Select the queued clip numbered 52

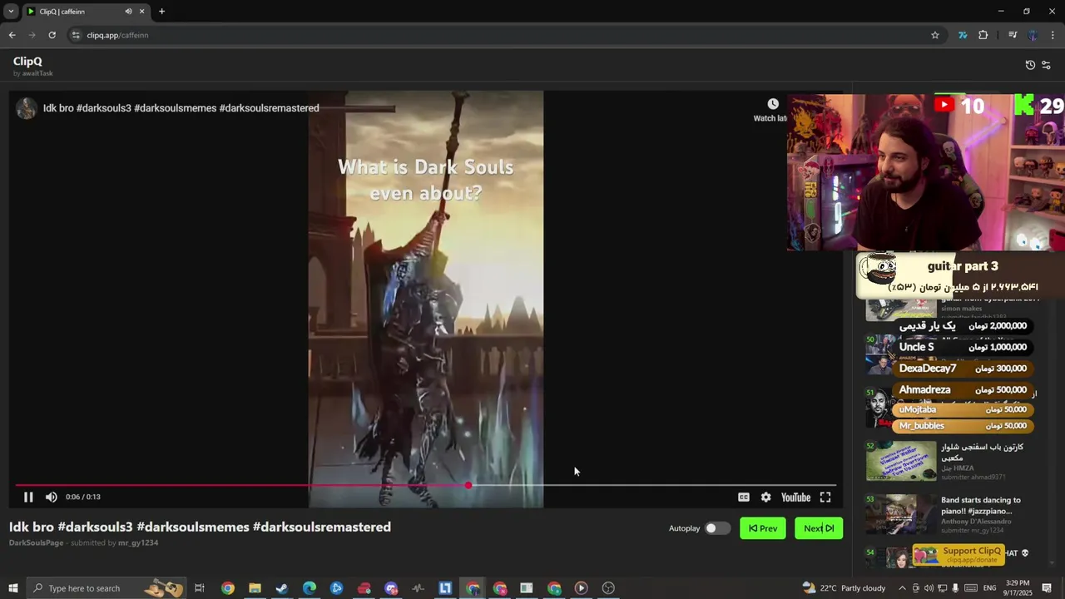[x=948, y=461]
